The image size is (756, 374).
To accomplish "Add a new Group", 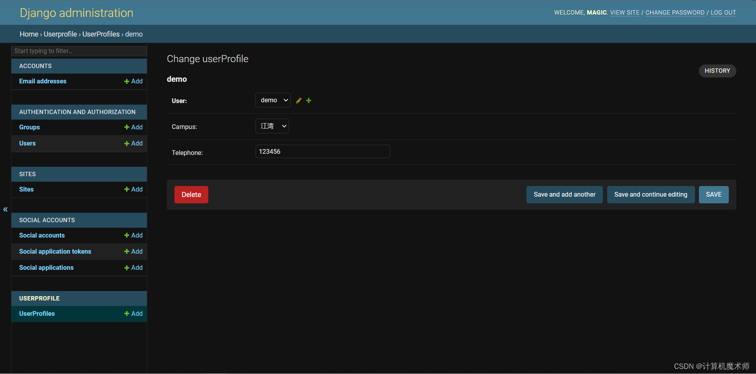I will [133, 127].
